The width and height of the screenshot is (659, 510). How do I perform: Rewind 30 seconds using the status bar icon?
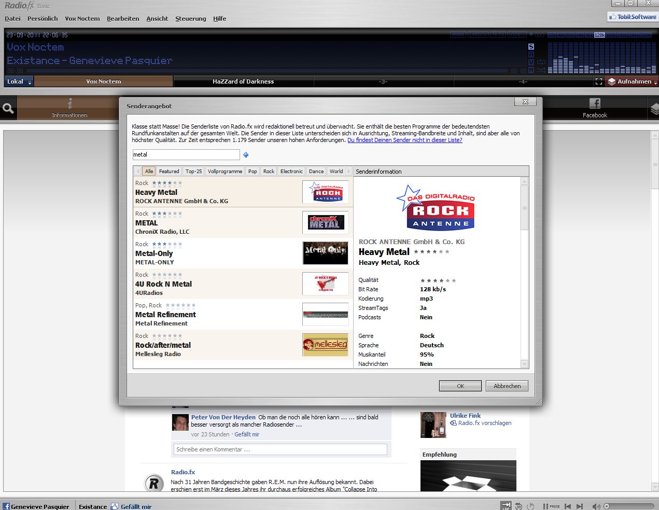(518, 506)
